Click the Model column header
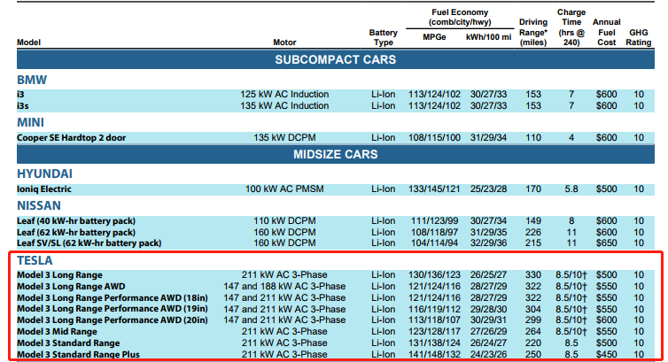 click(x=28, y=42)
